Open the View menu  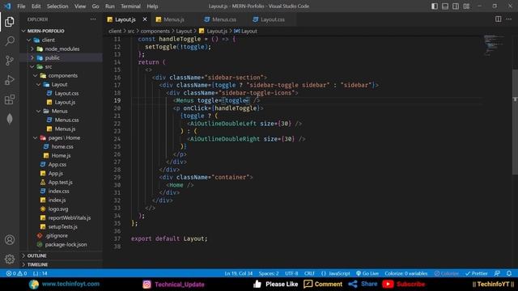pyautogui.click(x=80, y=6)
